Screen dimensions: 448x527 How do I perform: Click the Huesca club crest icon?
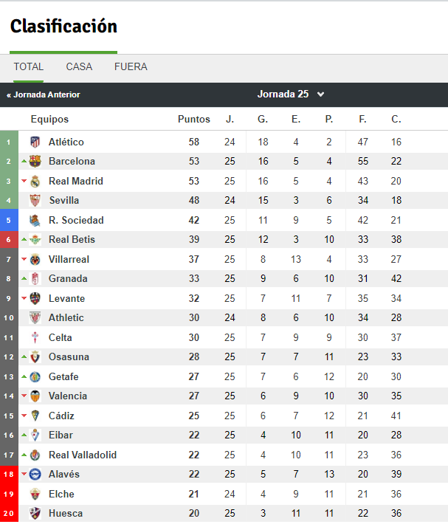(x=35, y=513)
